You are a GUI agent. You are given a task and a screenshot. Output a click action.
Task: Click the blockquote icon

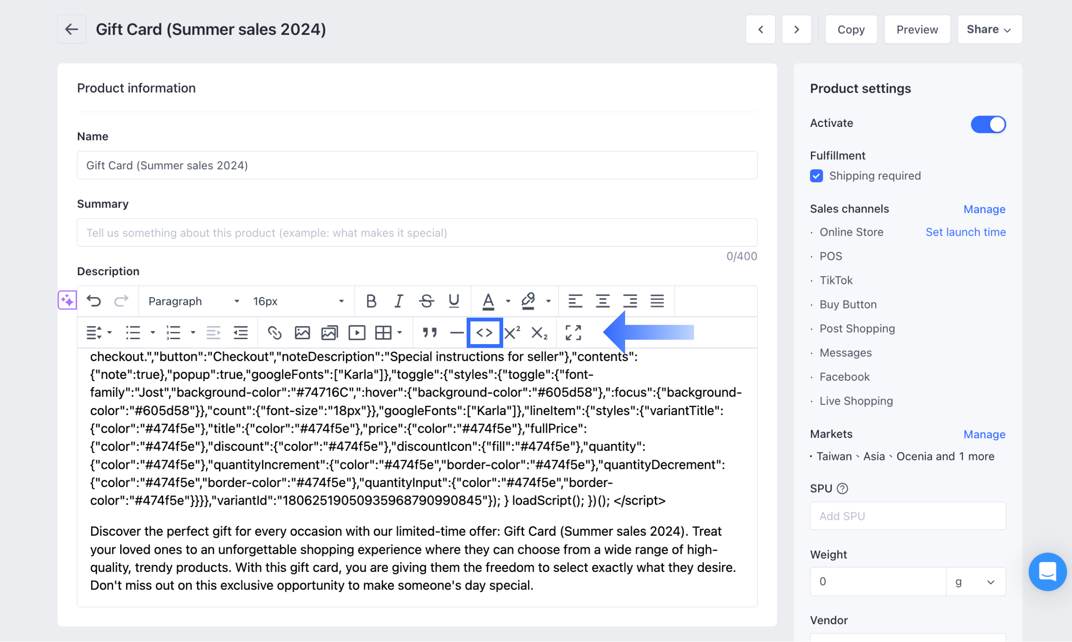coord(429,332)
